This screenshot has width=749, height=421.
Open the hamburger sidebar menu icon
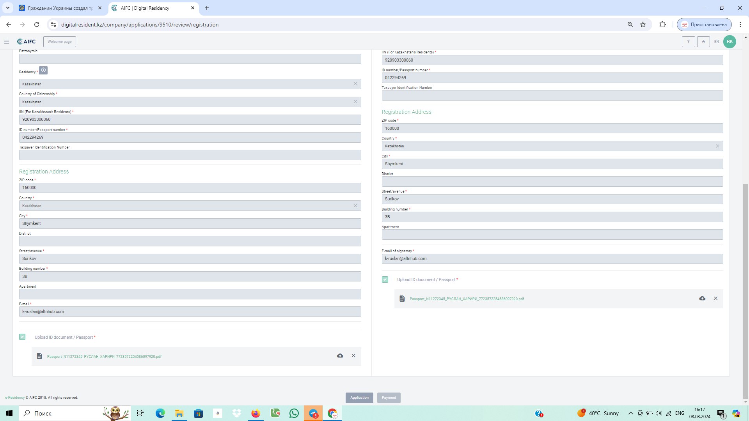(7, 42)
